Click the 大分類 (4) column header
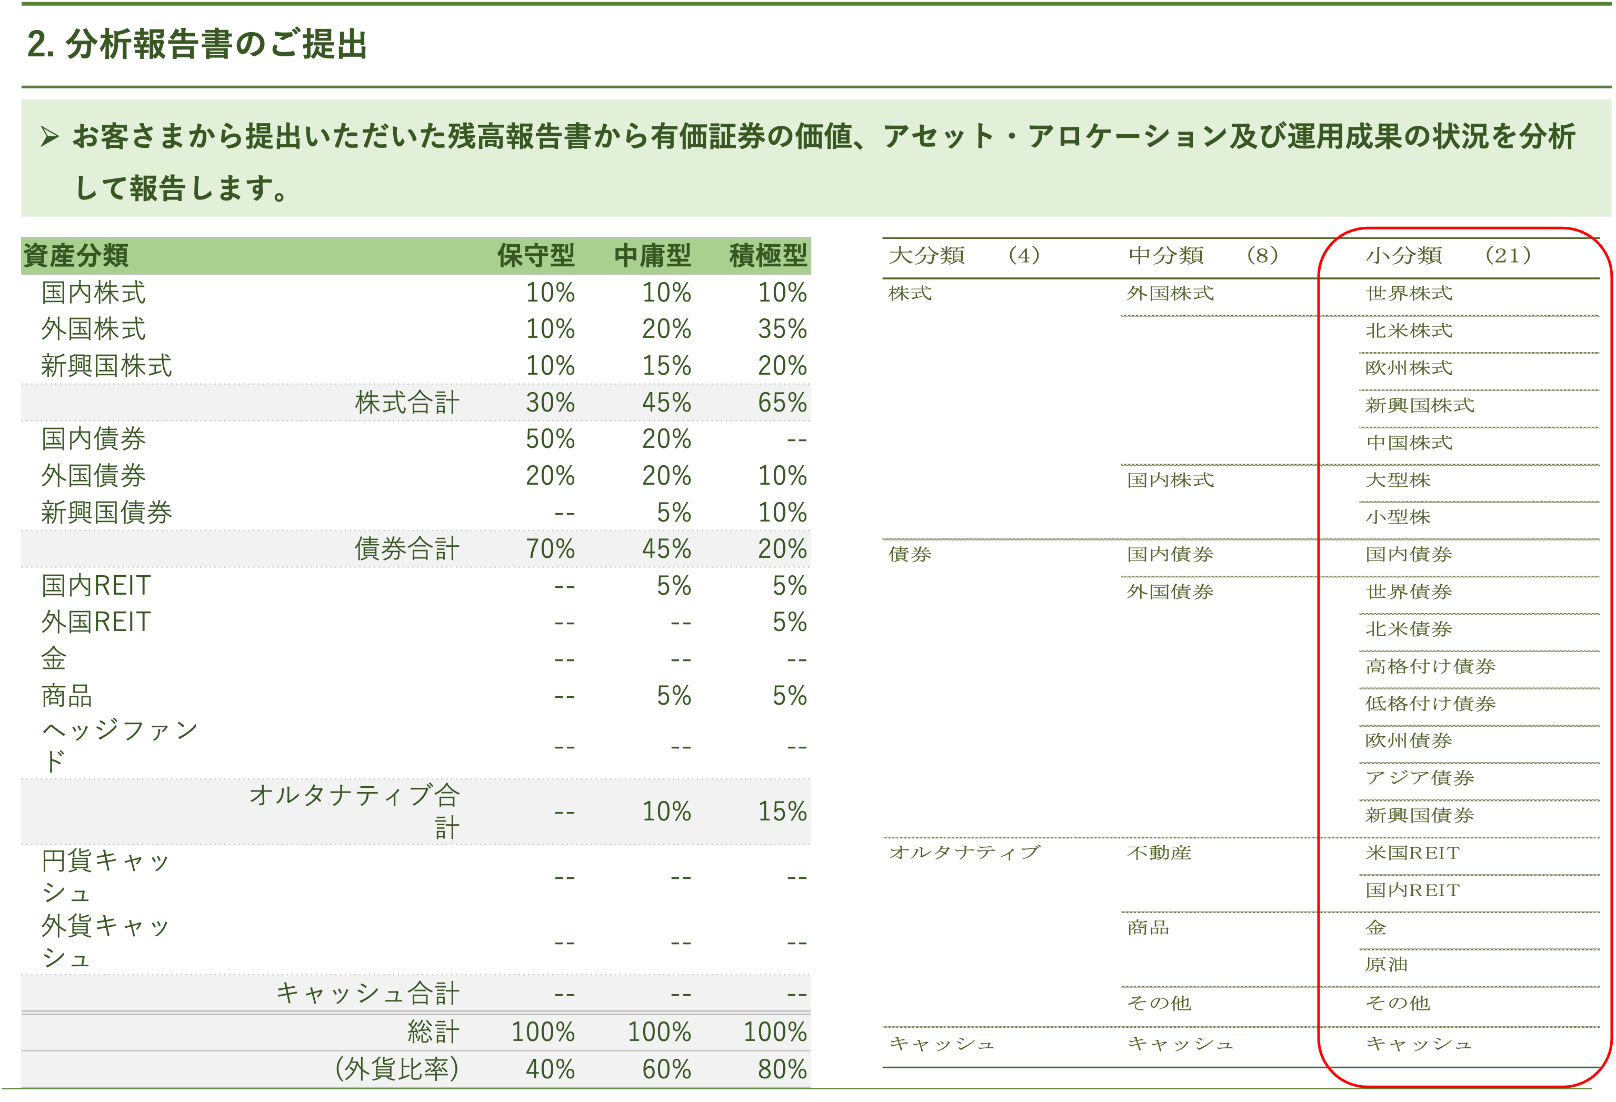Screen dimensions: 1616x1102 [965, 256]
